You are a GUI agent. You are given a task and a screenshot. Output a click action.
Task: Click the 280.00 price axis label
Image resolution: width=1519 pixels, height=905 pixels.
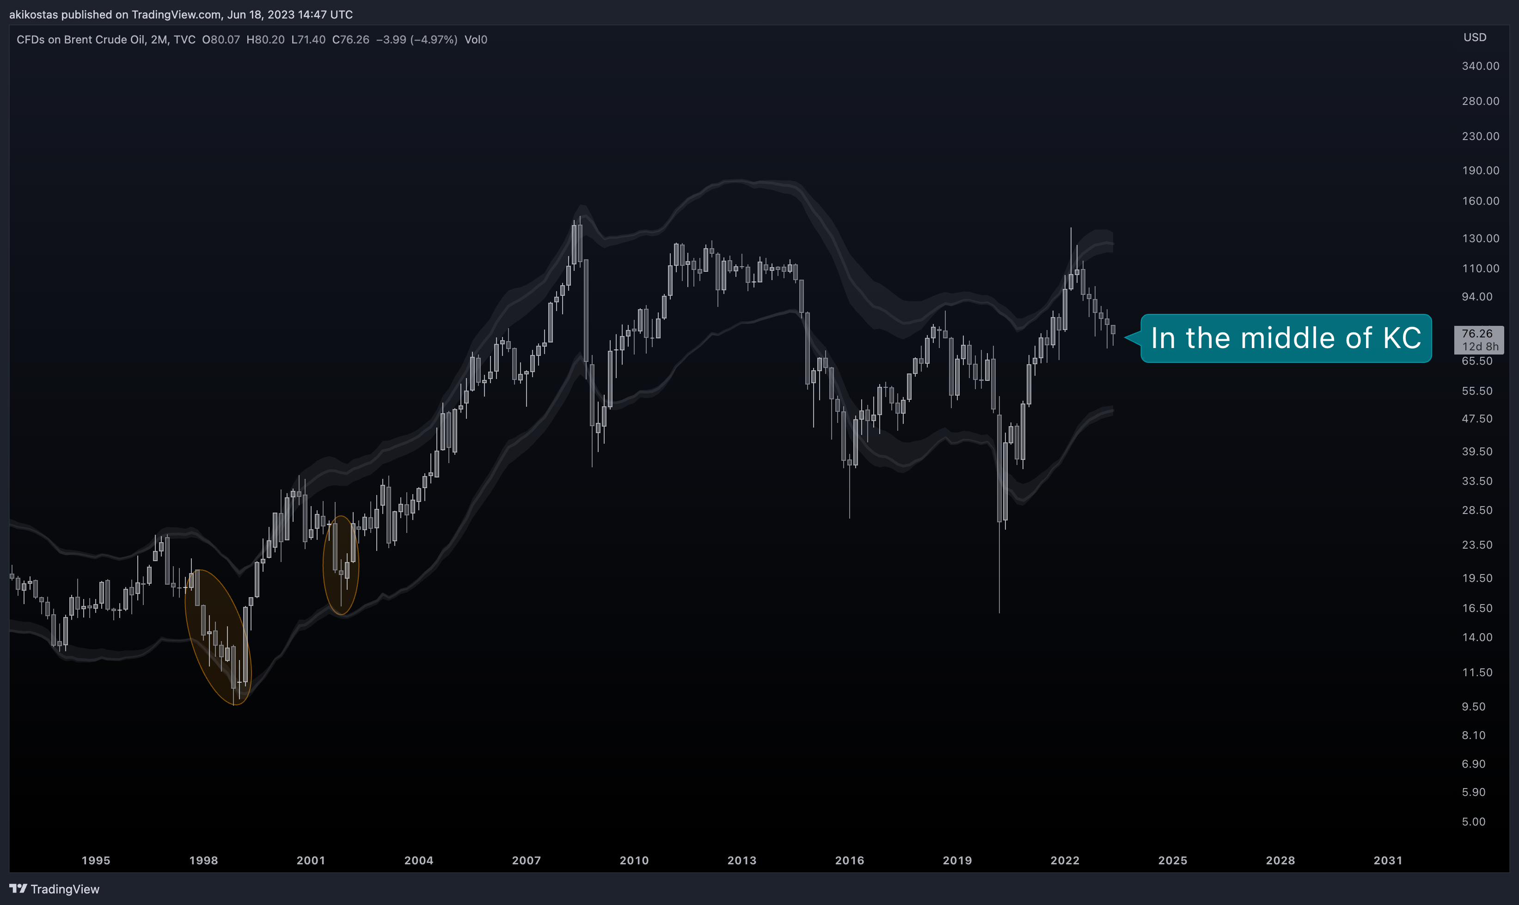[1480, 101]
